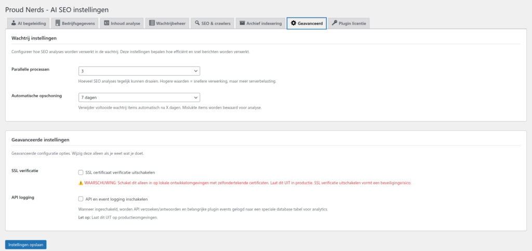Image resolution: width=532 pixels, height=251 pixels.
Task: Click the chevron arrow of the 7 dagen select
Action: pos(195,97)
